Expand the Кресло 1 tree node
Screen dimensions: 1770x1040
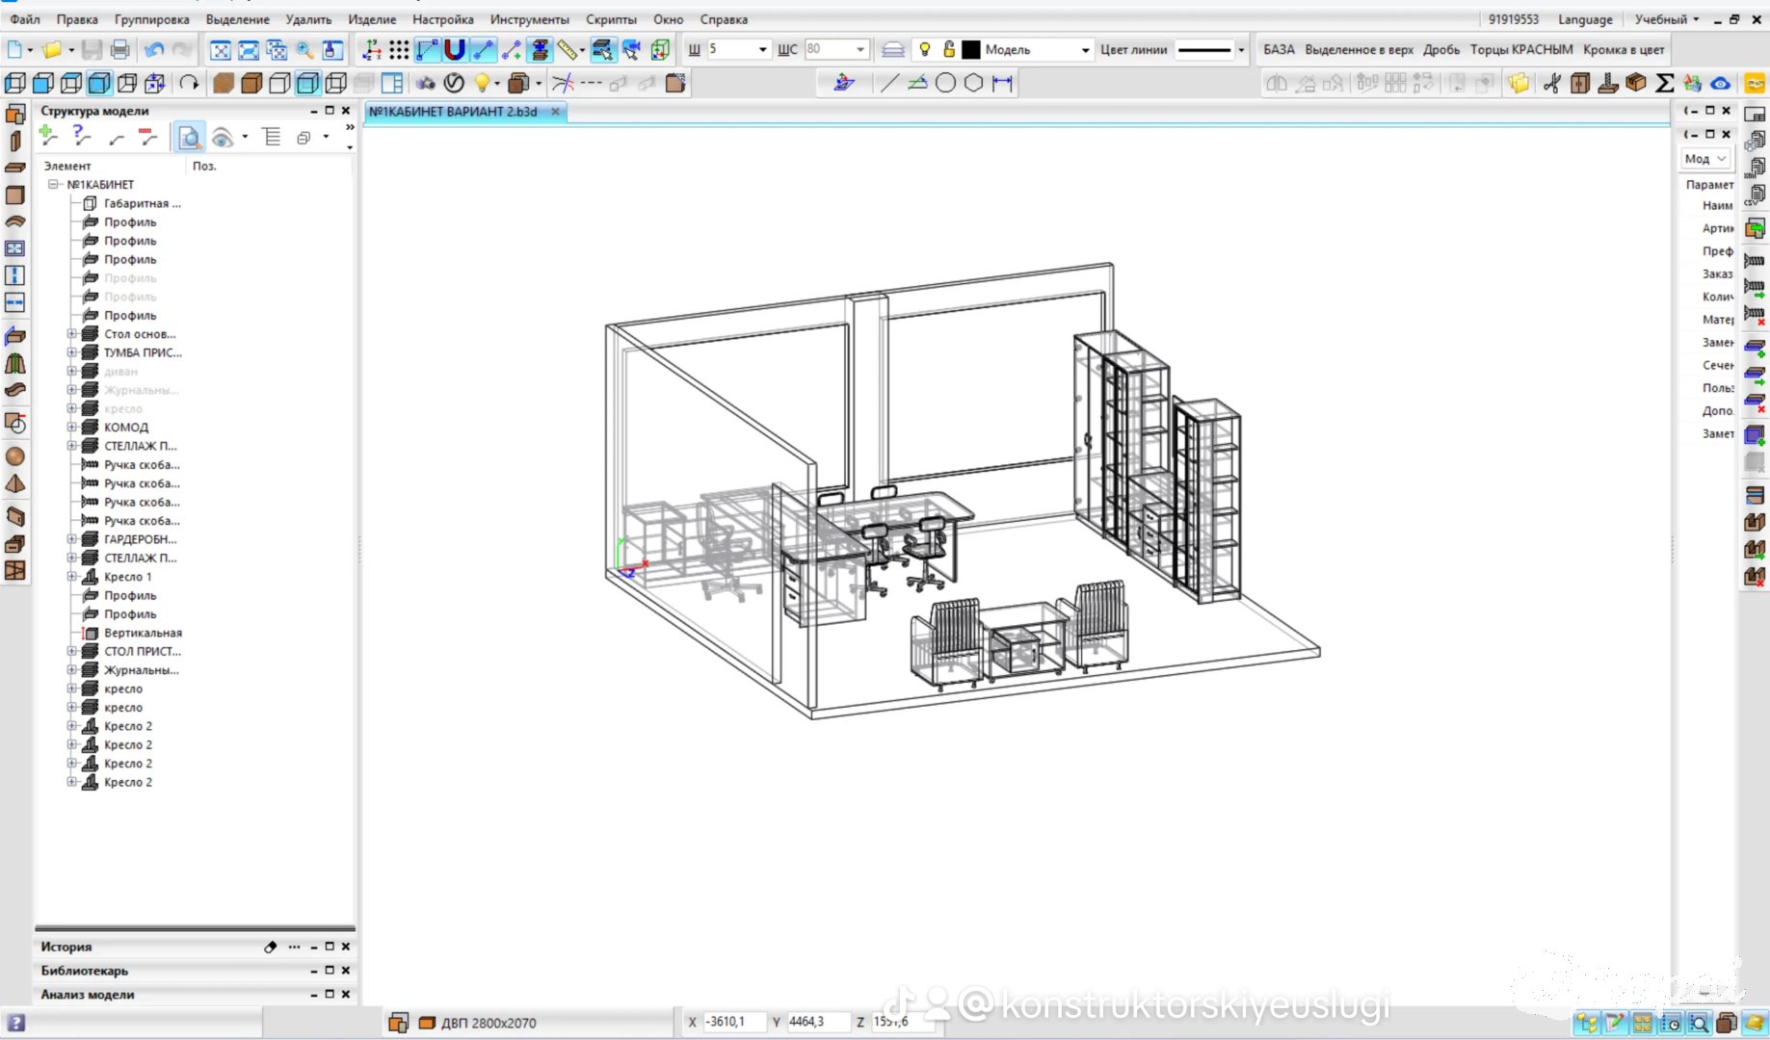click(71, 577)
